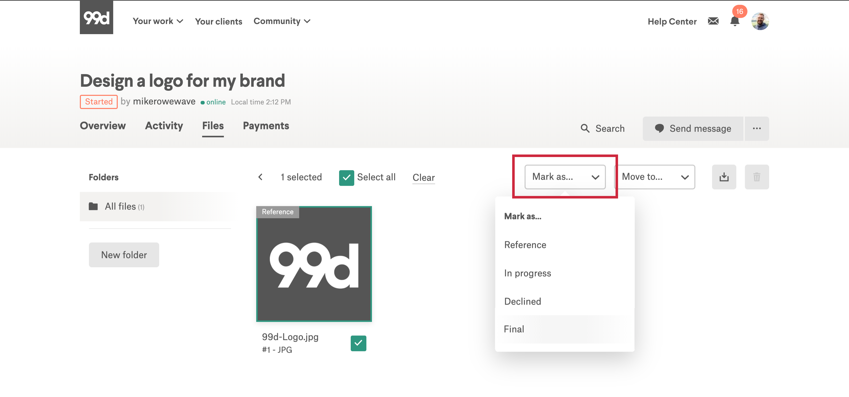Uncheck the 99d-Logo.jpg file checkbox
Screen dimensions: 849x397
(358, 343)
